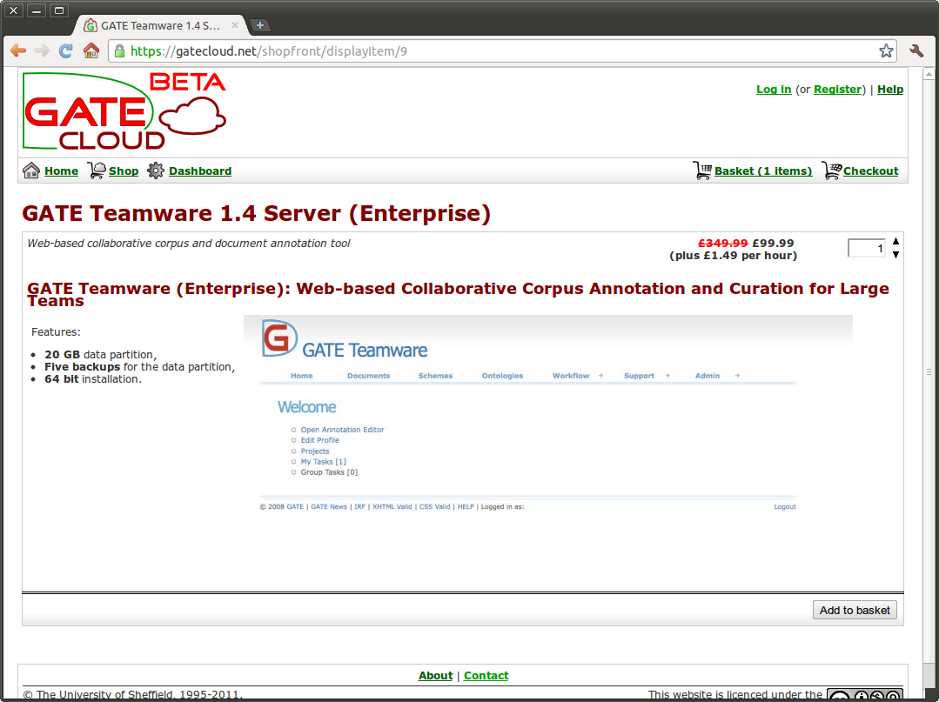The height and width of the screenshot is (702, 939).
Task: Click the green SSL padlock icon
Action: coord(119,50)
